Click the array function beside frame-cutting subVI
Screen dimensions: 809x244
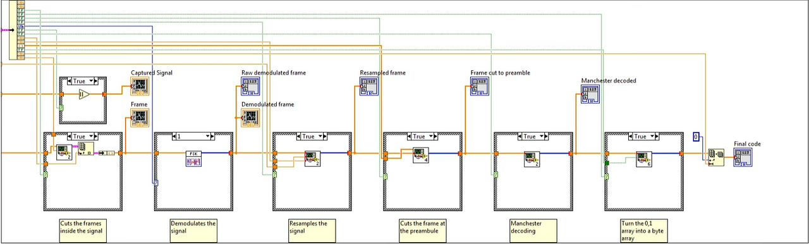(x=85, y=149)
